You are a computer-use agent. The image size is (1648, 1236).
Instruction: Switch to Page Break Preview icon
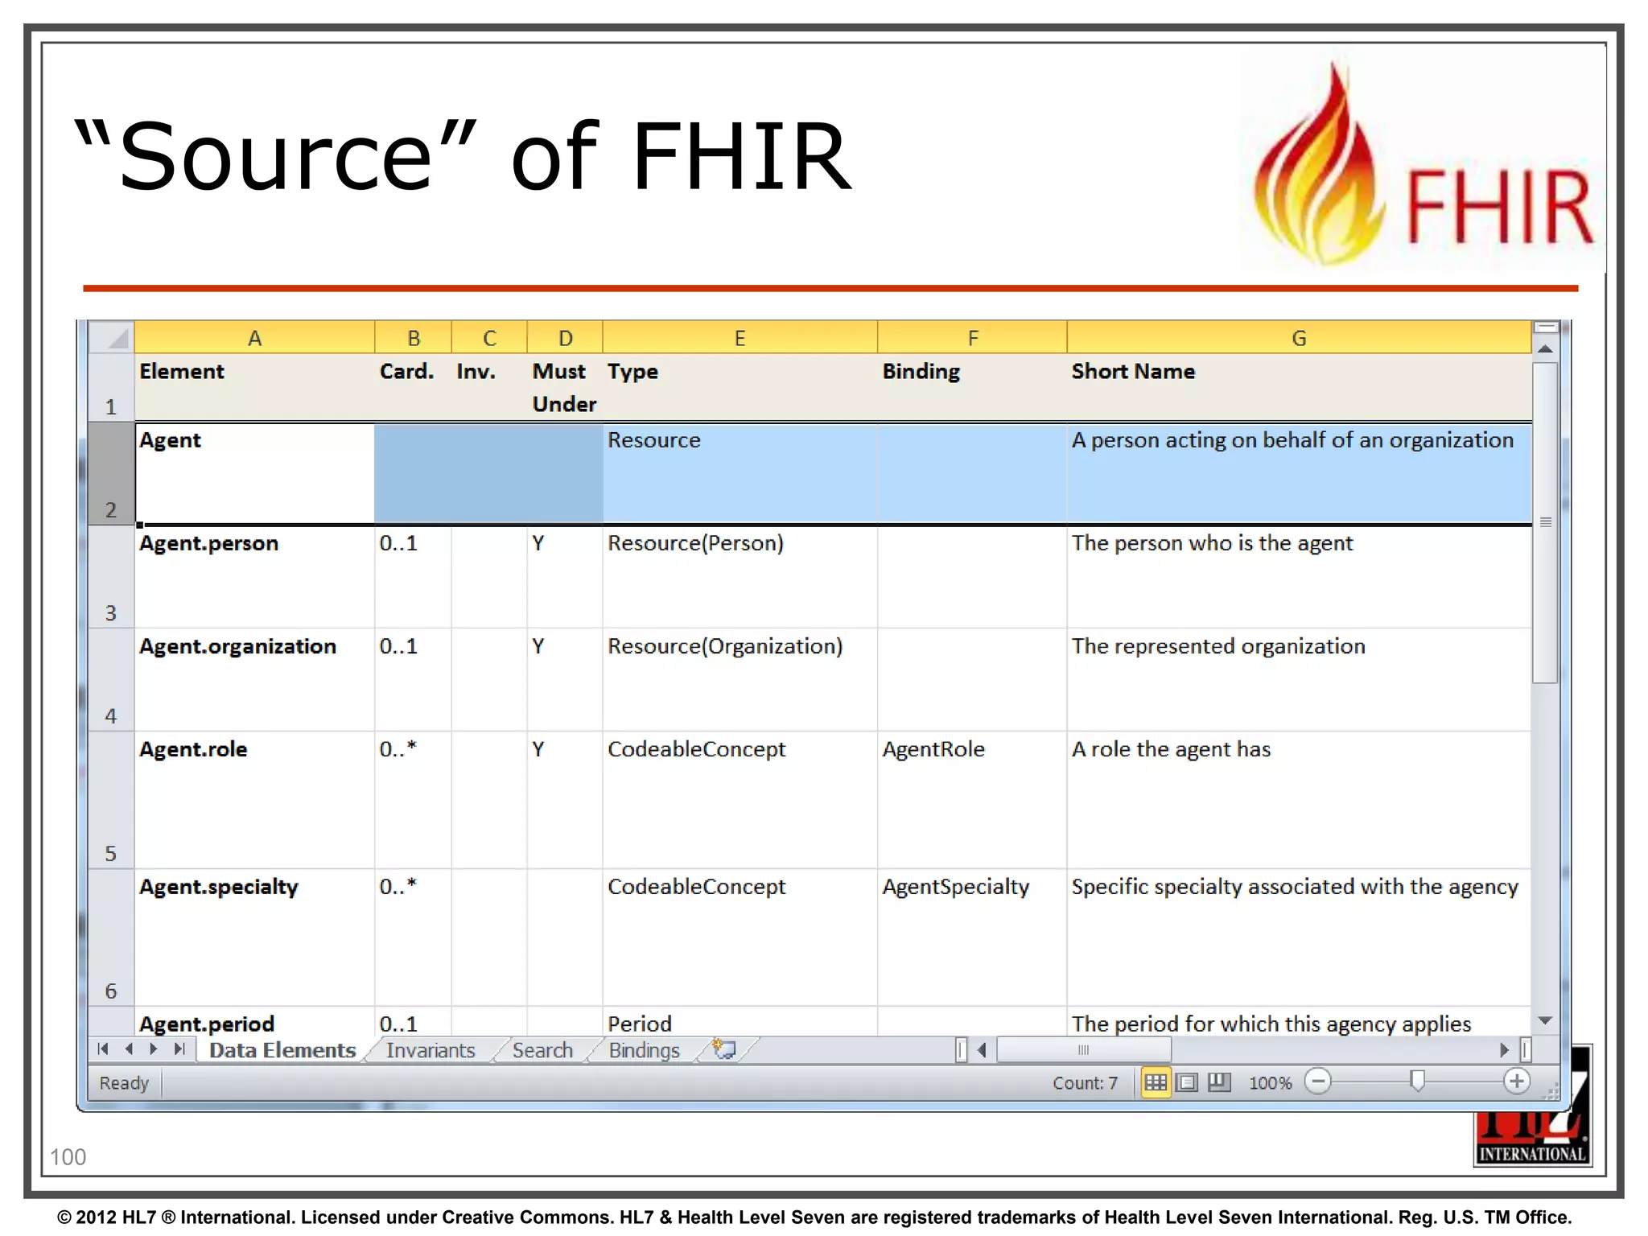1219,1082
